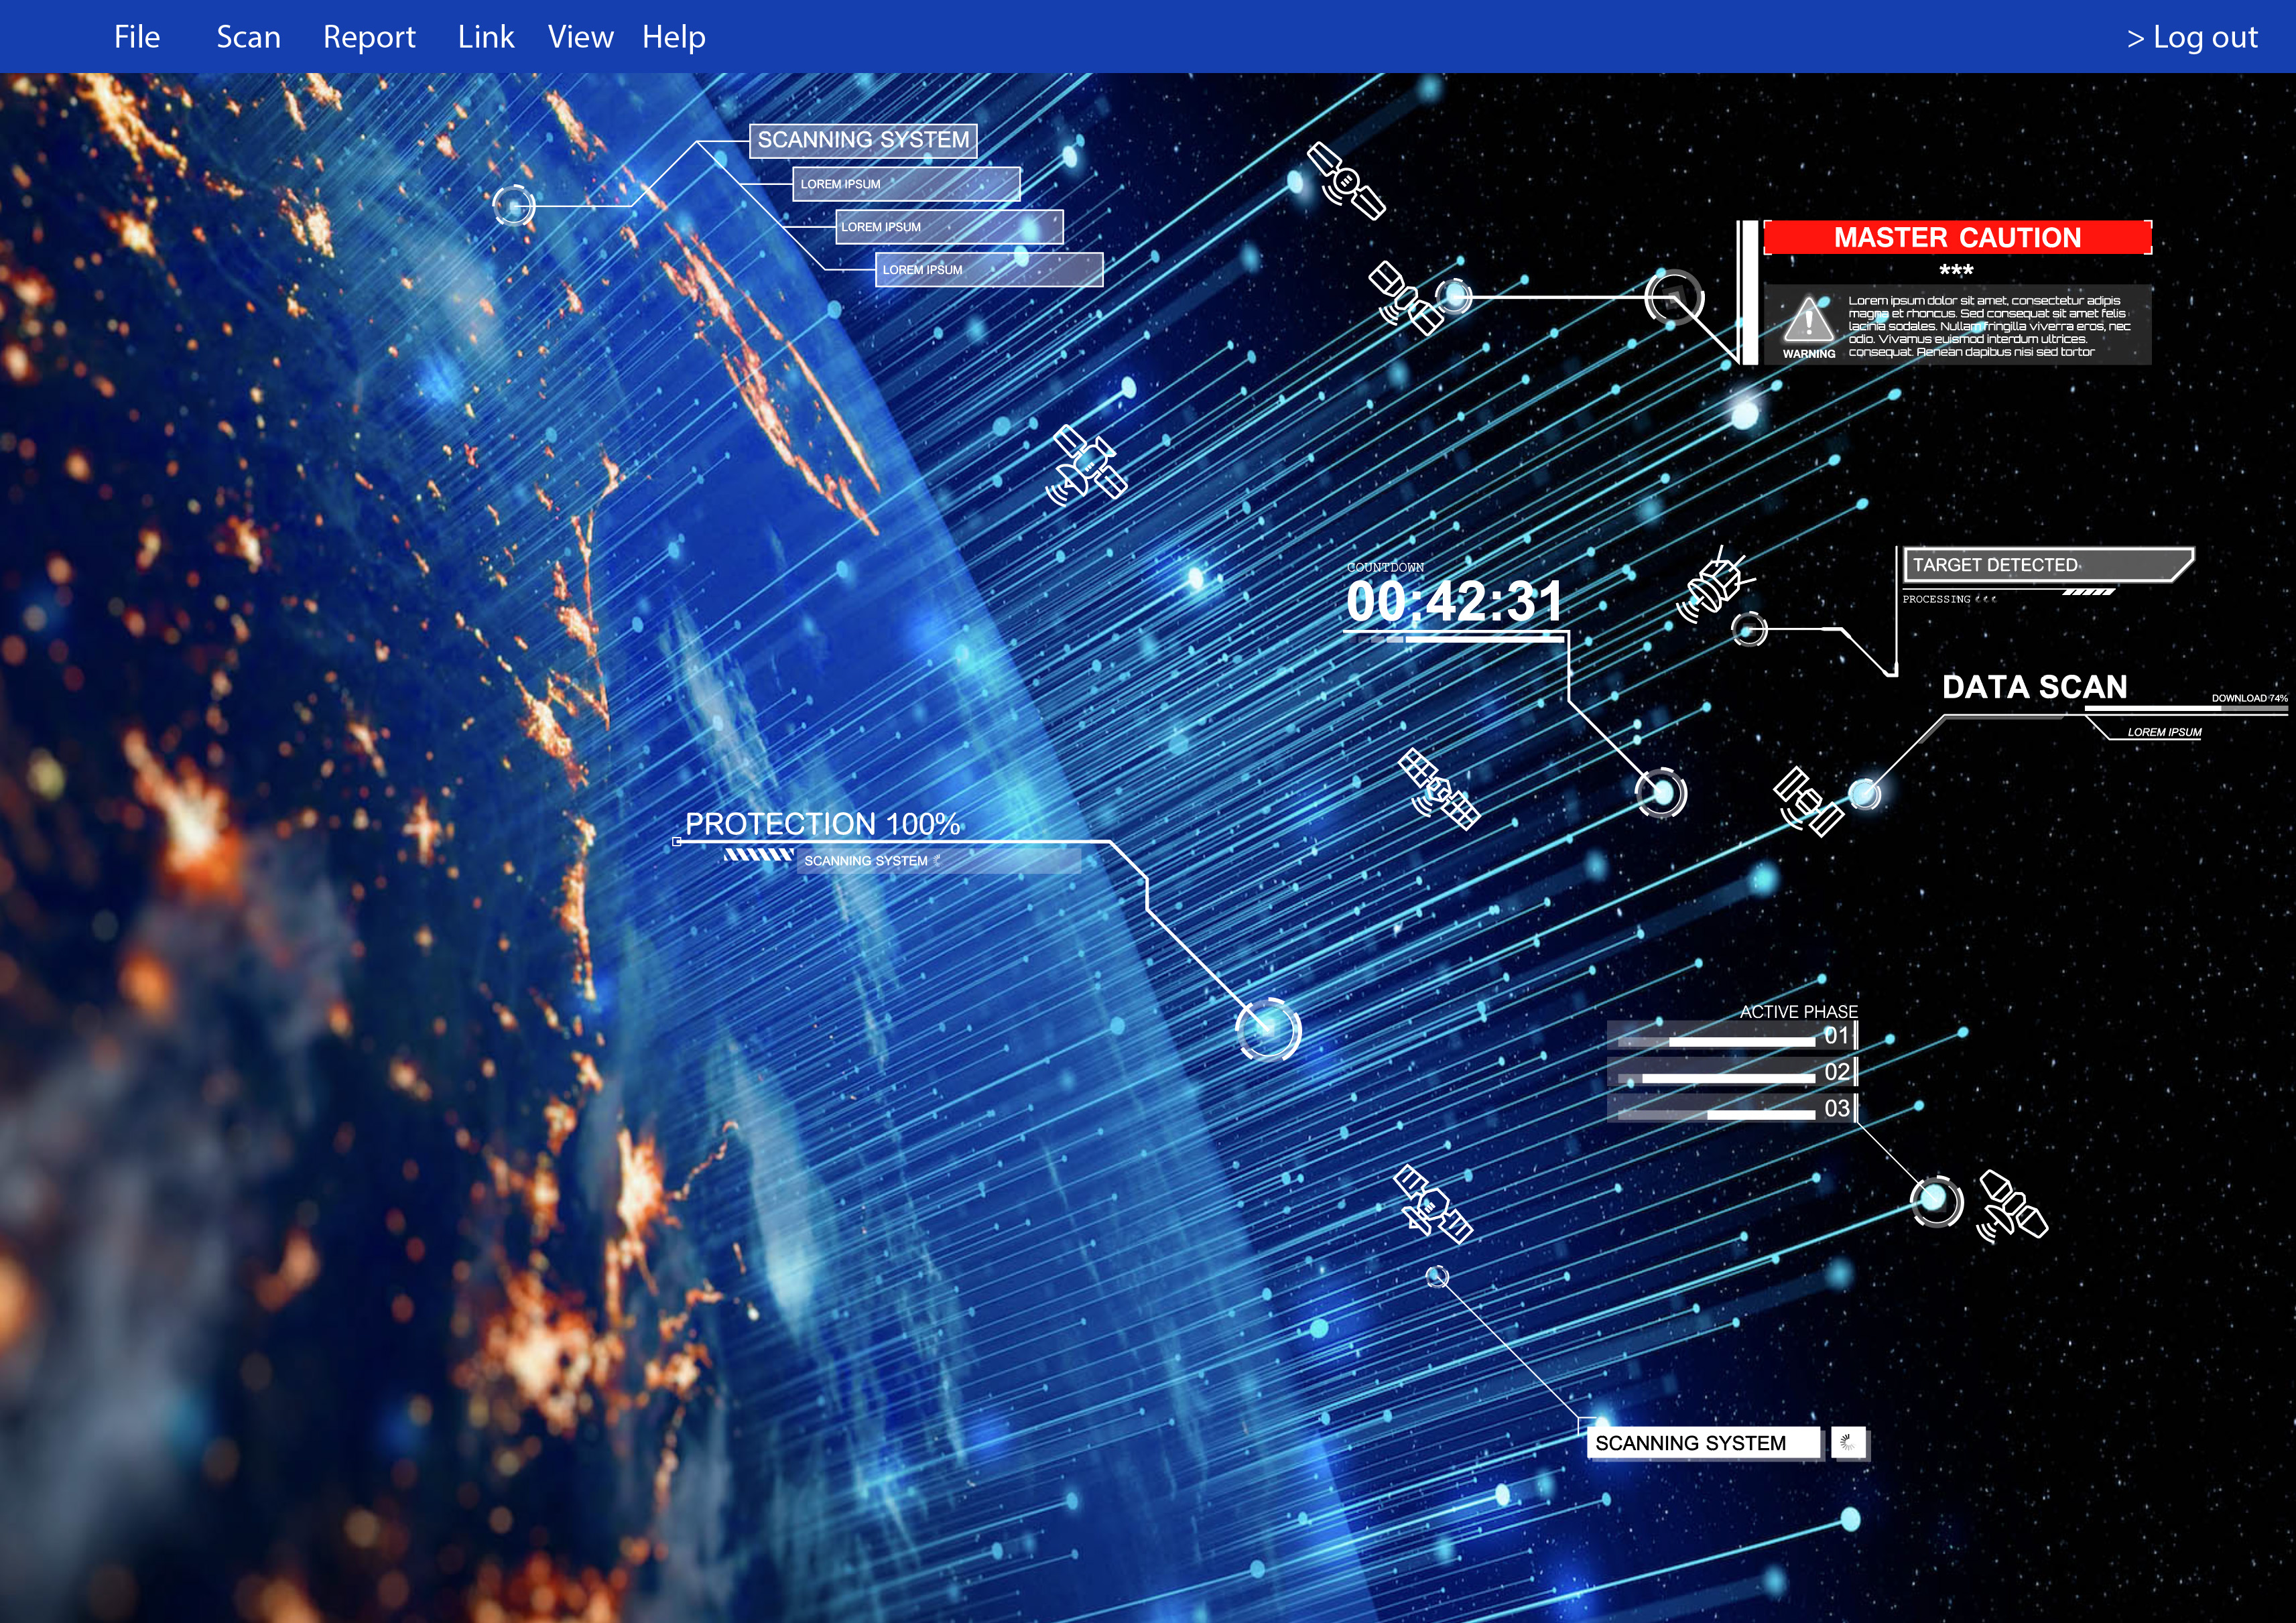Screen dimensions: 2296x1623
Task: Click the Warning caption under the triangle
Action: (1808, 354)
